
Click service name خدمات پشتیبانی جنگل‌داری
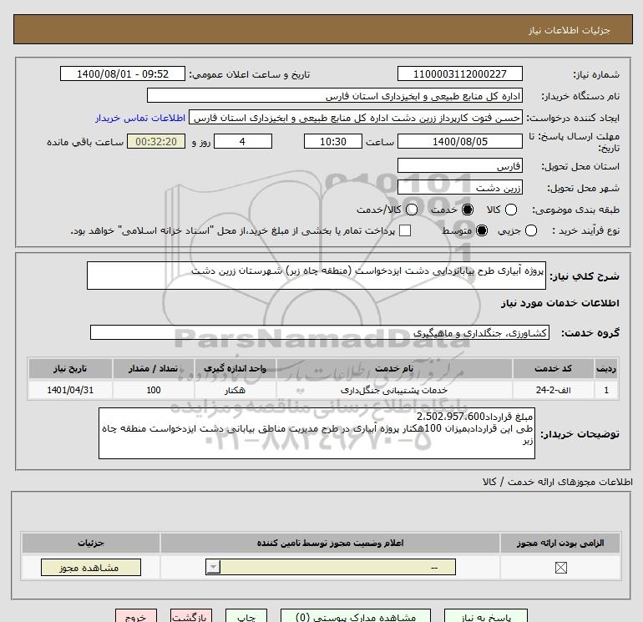[x=394, y=390]
